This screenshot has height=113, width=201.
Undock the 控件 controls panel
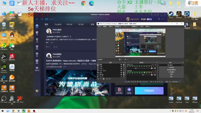(183, 63)
